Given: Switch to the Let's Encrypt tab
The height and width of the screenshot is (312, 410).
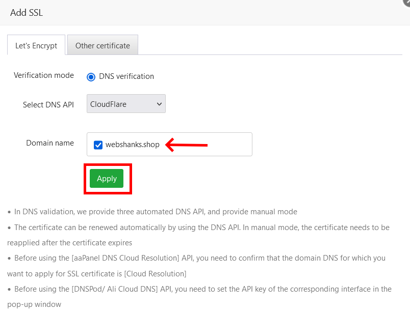Looking at the screenshot, I should [36, 45].
